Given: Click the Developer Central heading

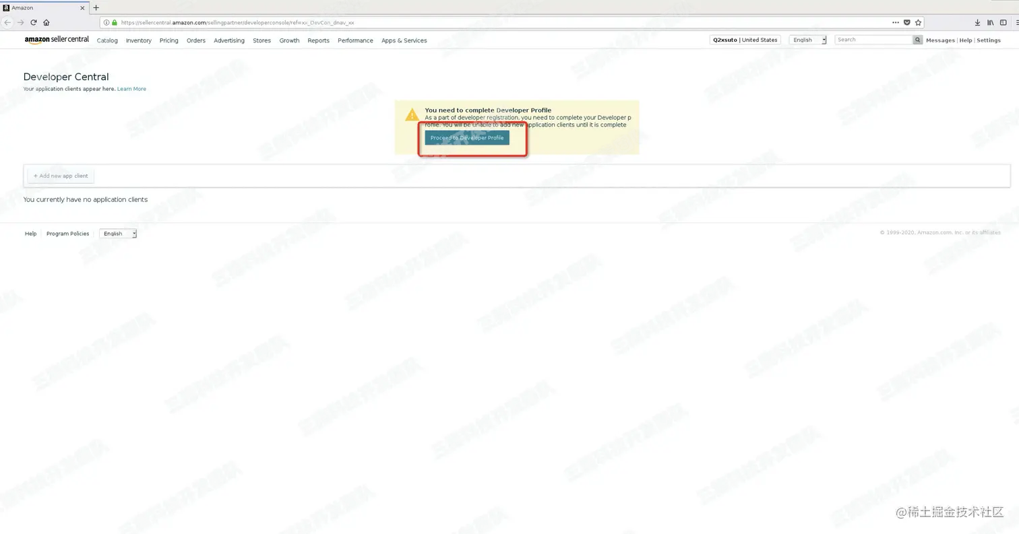Looking at the screenshot, I should coord(66,77).
